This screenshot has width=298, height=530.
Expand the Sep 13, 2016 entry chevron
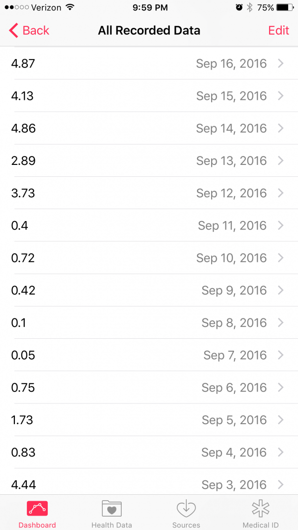click(x=281, y=160)
